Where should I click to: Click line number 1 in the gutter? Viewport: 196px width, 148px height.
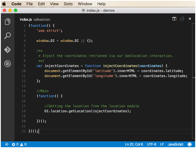[x=25, y=26]
